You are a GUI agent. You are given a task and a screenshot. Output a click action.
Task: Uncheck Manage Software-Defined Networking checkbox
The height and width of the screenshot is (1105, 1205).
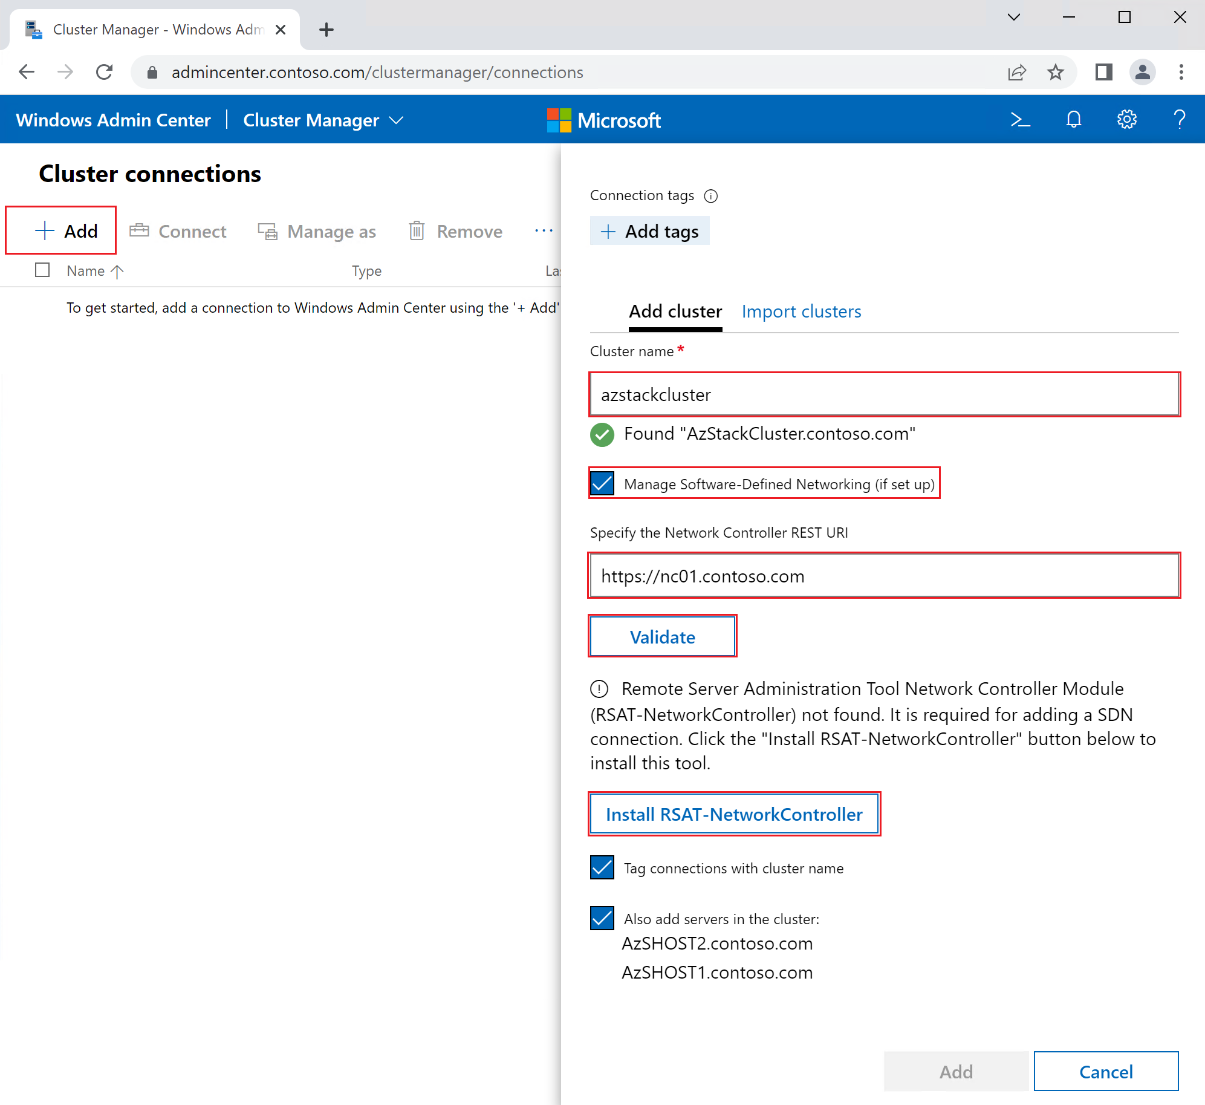point(602,483)
